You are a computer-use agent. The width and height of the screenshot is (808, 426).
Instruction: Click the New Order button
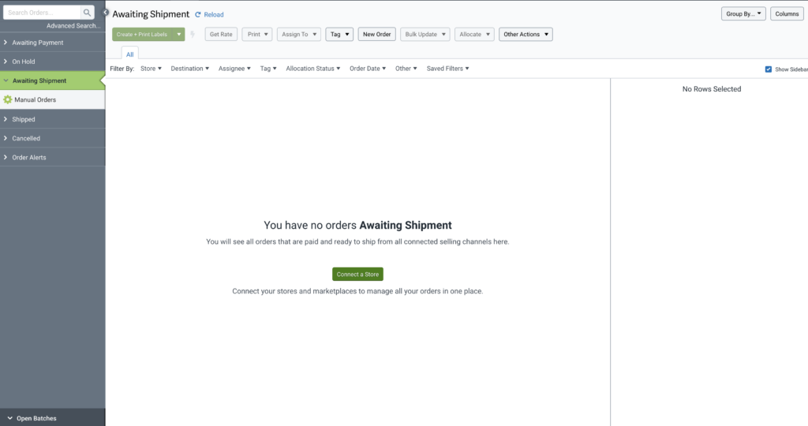pyautogui.click(x=377, y=35)
